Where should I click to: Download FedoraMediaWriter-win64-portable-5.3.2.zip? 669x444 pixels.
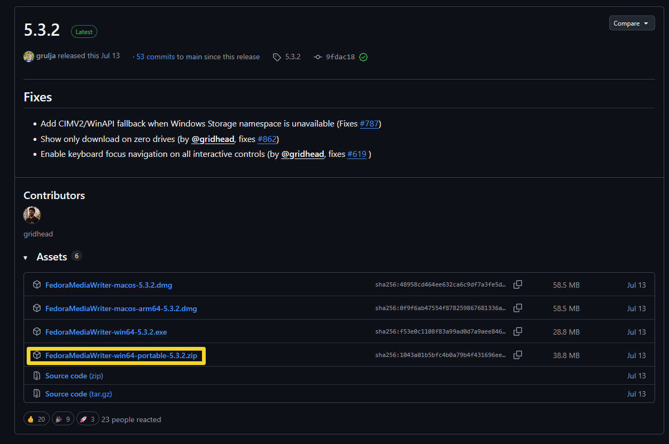pos(121,355)
